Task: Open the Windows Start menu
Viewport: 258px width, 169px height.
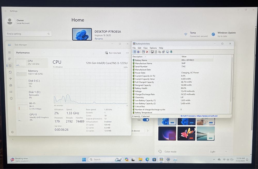Action: coord(84,159)
